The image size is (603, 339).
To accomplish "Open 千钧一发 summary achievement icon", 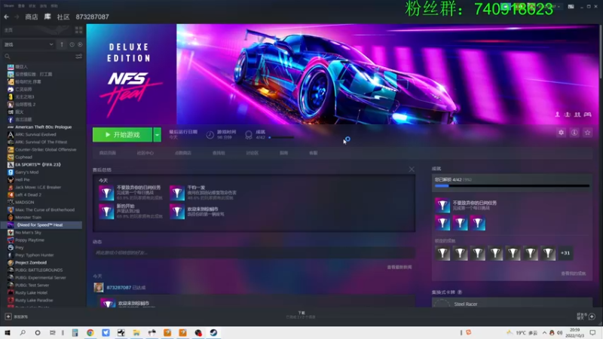I will click(177, 193).
